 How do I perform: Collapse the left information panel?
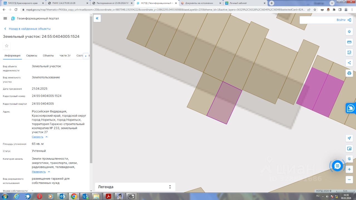pyautogui.click(x=97, y=18)
